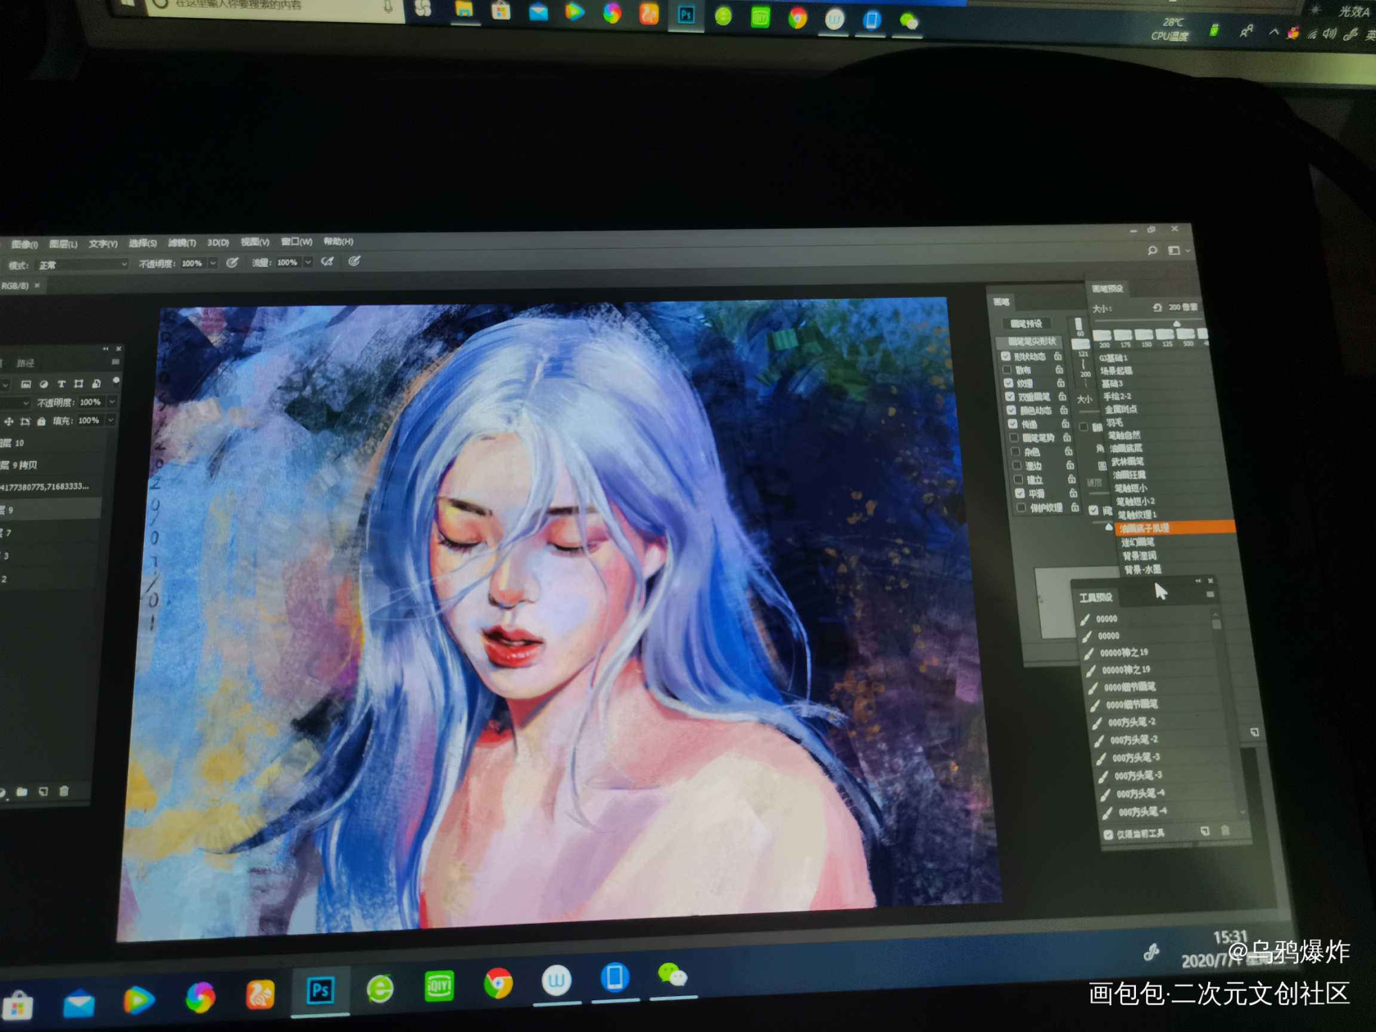This screenshot has height=1032, width=1376.
Task: Create a new layer icon in layers panel
Action: (x=43, y=791)
